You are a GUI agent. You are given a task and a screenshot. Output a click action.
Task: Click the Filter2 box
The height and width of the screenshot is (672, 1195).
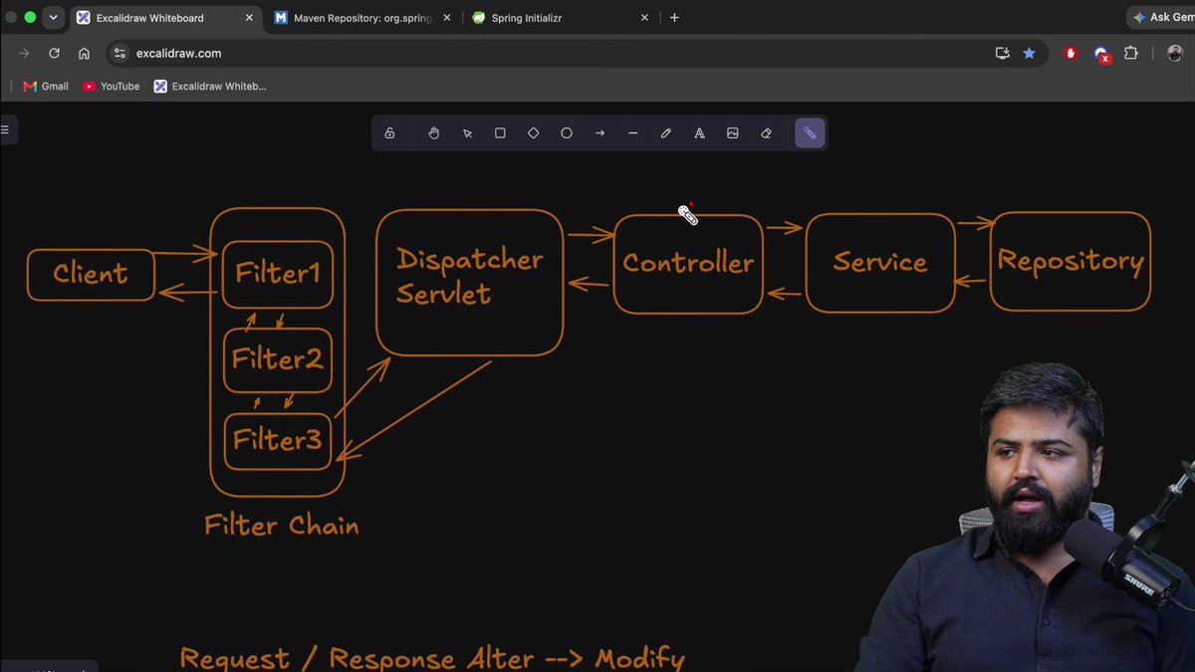tap(278, 360)
